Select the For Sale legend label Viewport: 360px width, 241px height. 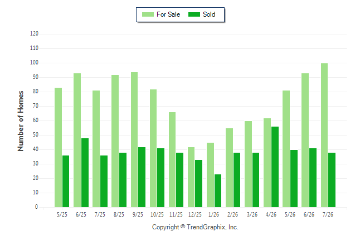click(x=168, y=14)
